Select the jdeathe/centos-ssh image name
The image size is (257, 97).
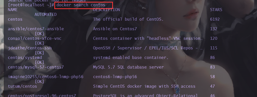(x=30, y=48)
